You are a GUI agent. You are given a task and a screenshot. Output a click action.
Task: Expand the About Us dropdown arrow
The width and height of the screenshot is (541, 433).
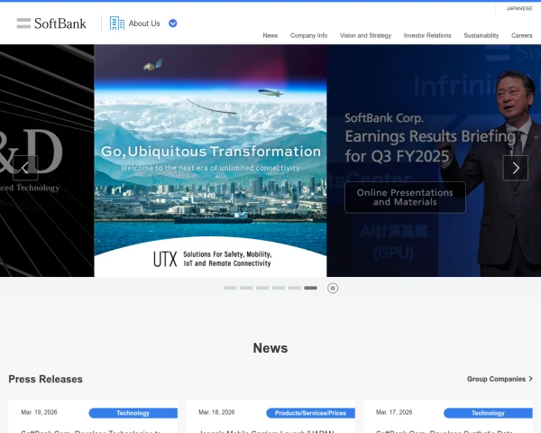[x=173, y=23]
